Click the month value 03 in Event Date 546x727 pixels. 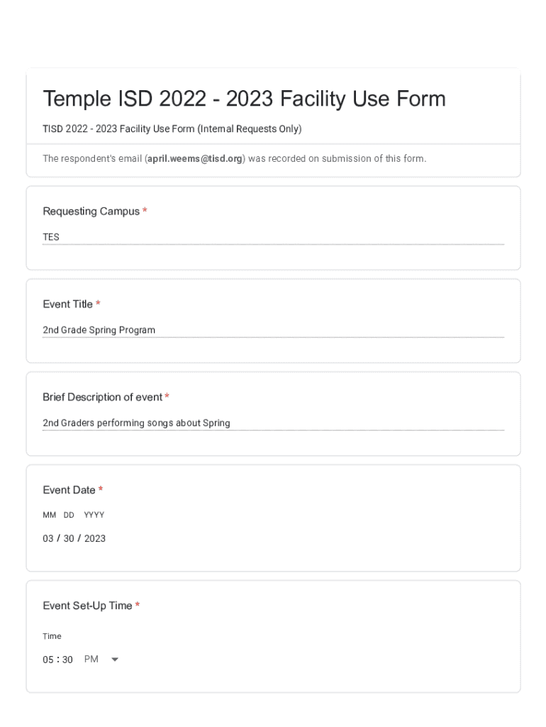click(x=48, y=539)
